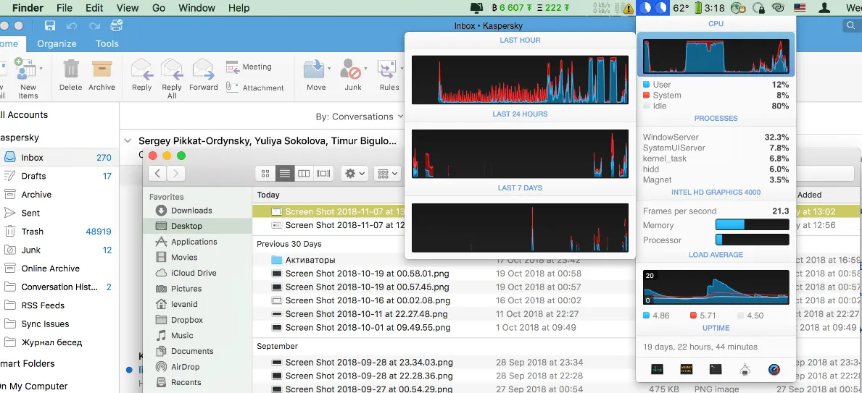
Task: Switch Finder to column view
Action: 304,174
